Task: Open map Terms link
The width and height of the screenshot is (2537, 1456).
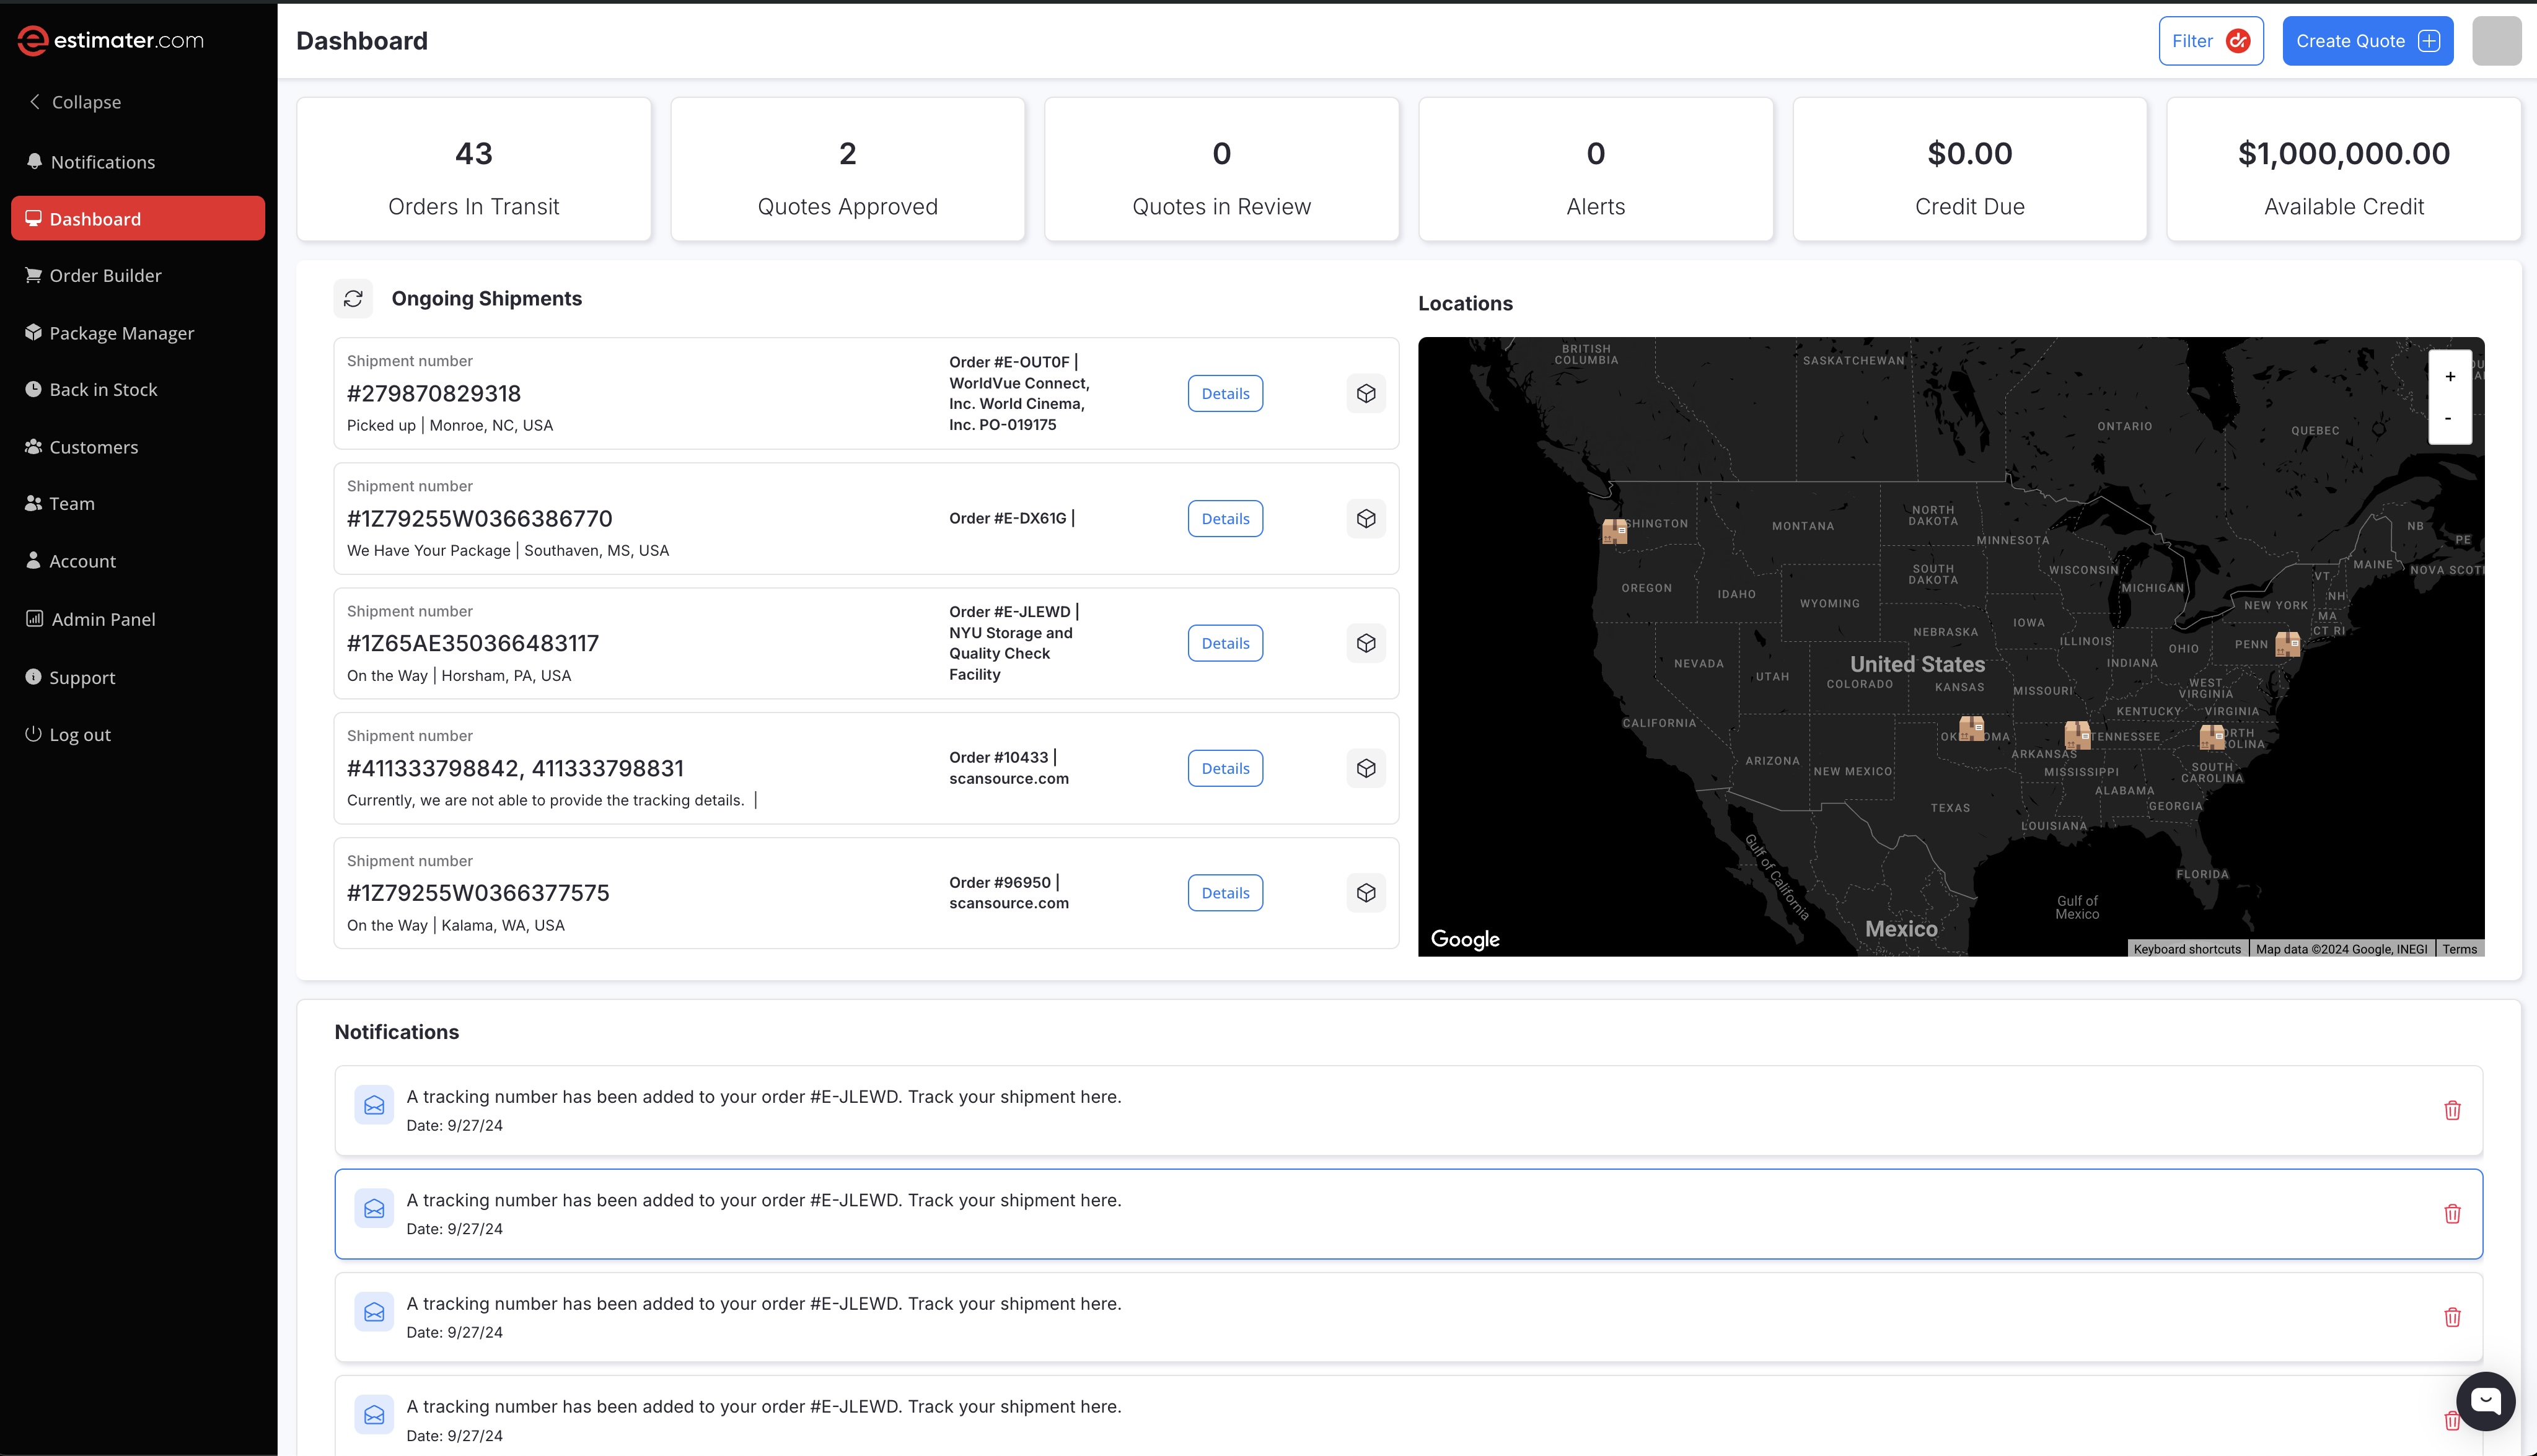Action: click(x=2459, y=949)
